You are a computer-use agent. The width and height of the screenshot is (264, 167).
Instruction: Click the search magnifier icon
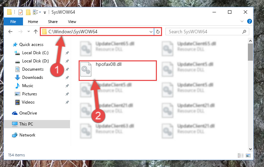(244, 32)
